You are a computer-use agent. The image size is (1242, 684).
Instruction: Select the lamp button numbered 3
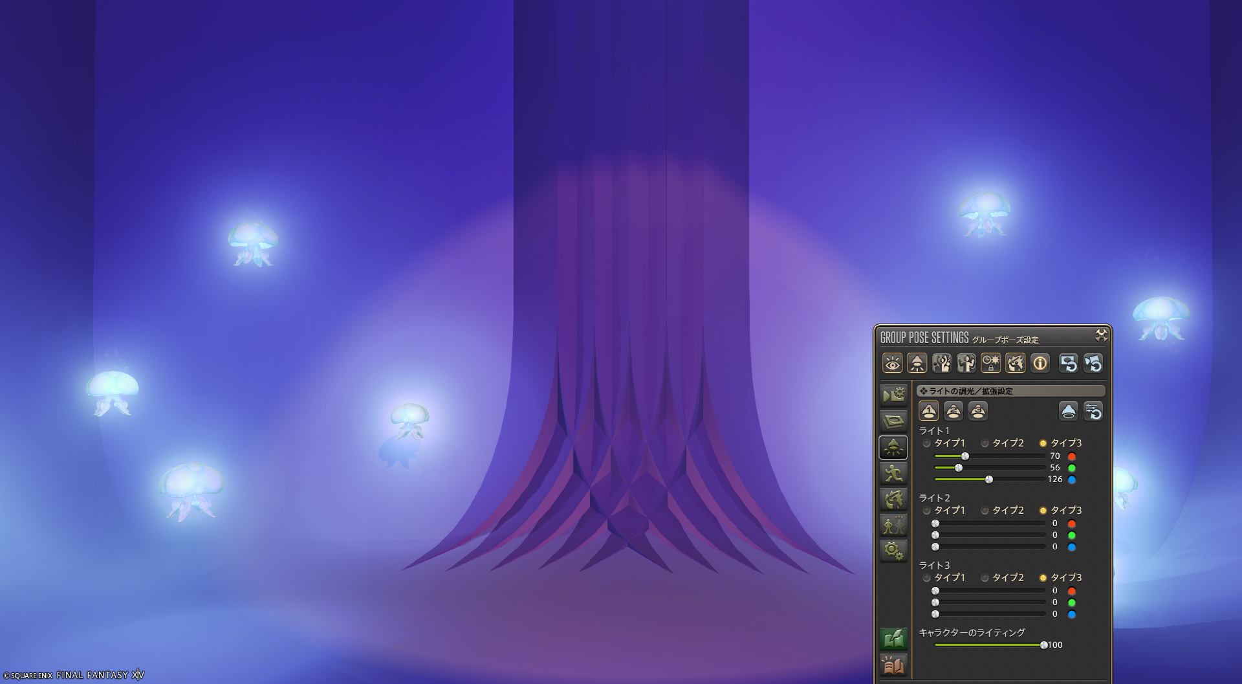(978, 411)
